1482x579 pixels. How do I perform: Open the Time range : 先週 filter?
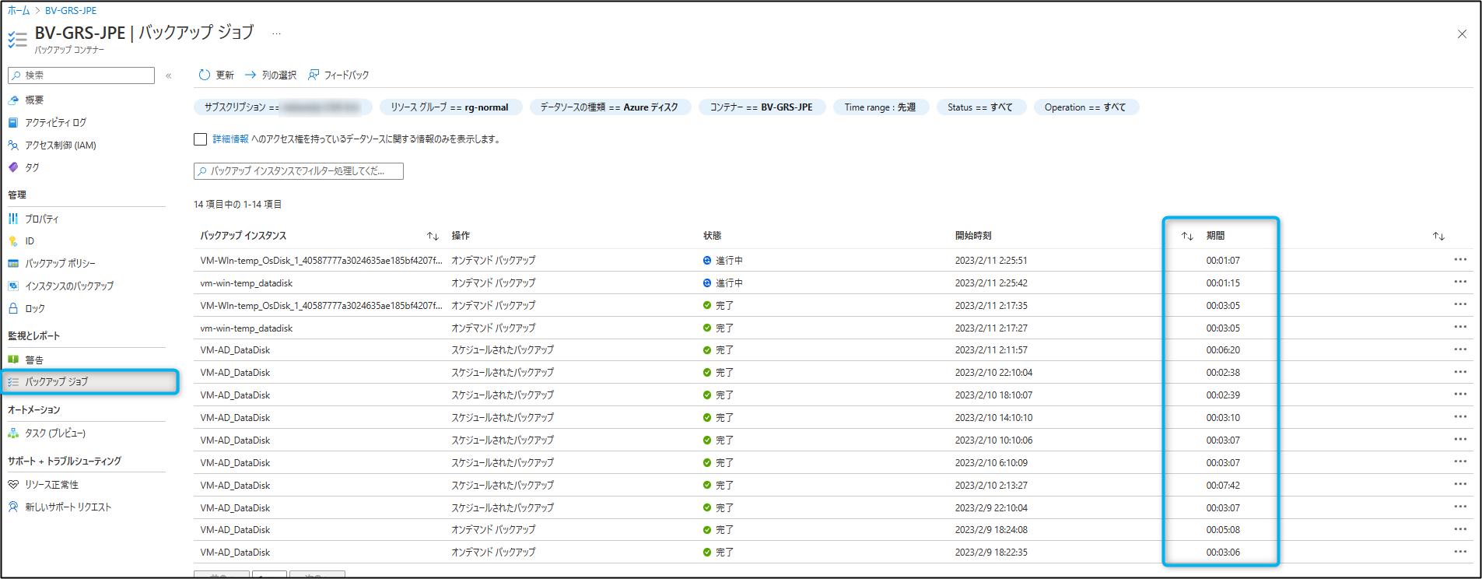coord(881,107)
